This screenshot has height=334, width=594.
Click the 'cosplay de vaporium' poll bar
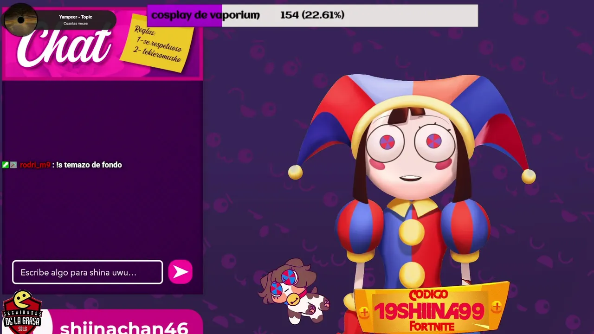(312, 15)
